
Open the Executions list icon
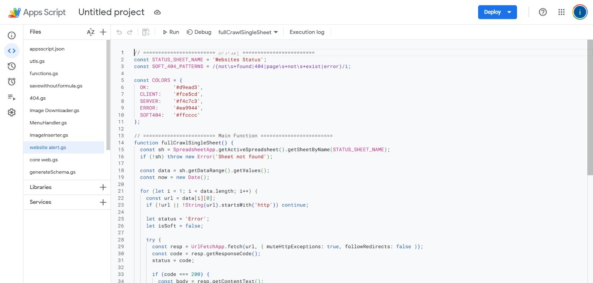[x=12, y=97]
